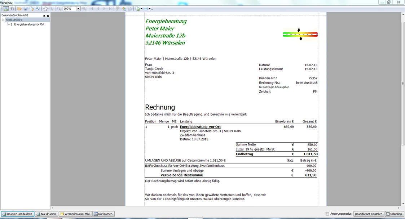Click in the zoom percentage field
The image size is (405, 219).
[x=69, y=9]
